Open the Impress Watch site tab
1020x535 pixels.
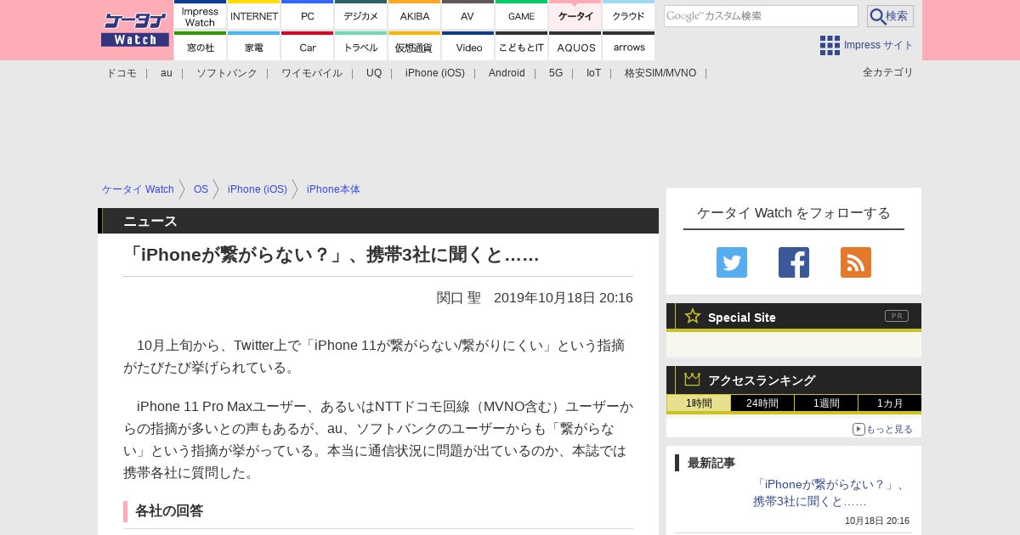click(x=201, y=15)
